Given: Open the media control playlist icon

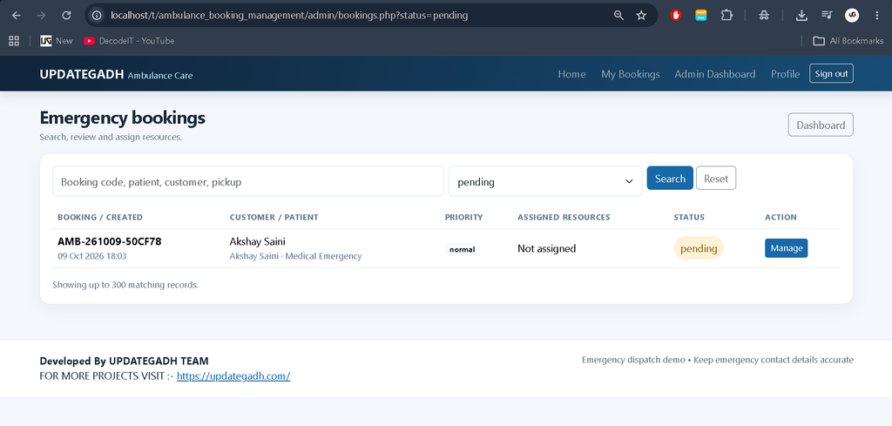Looking at the screenshot, I should [827, 16].
